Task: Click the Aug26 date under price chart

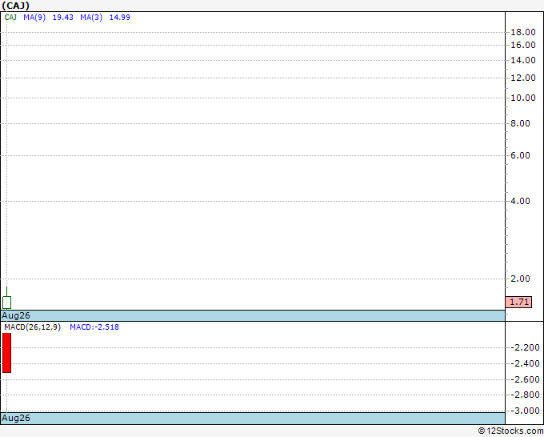Action: coord(16,315)
